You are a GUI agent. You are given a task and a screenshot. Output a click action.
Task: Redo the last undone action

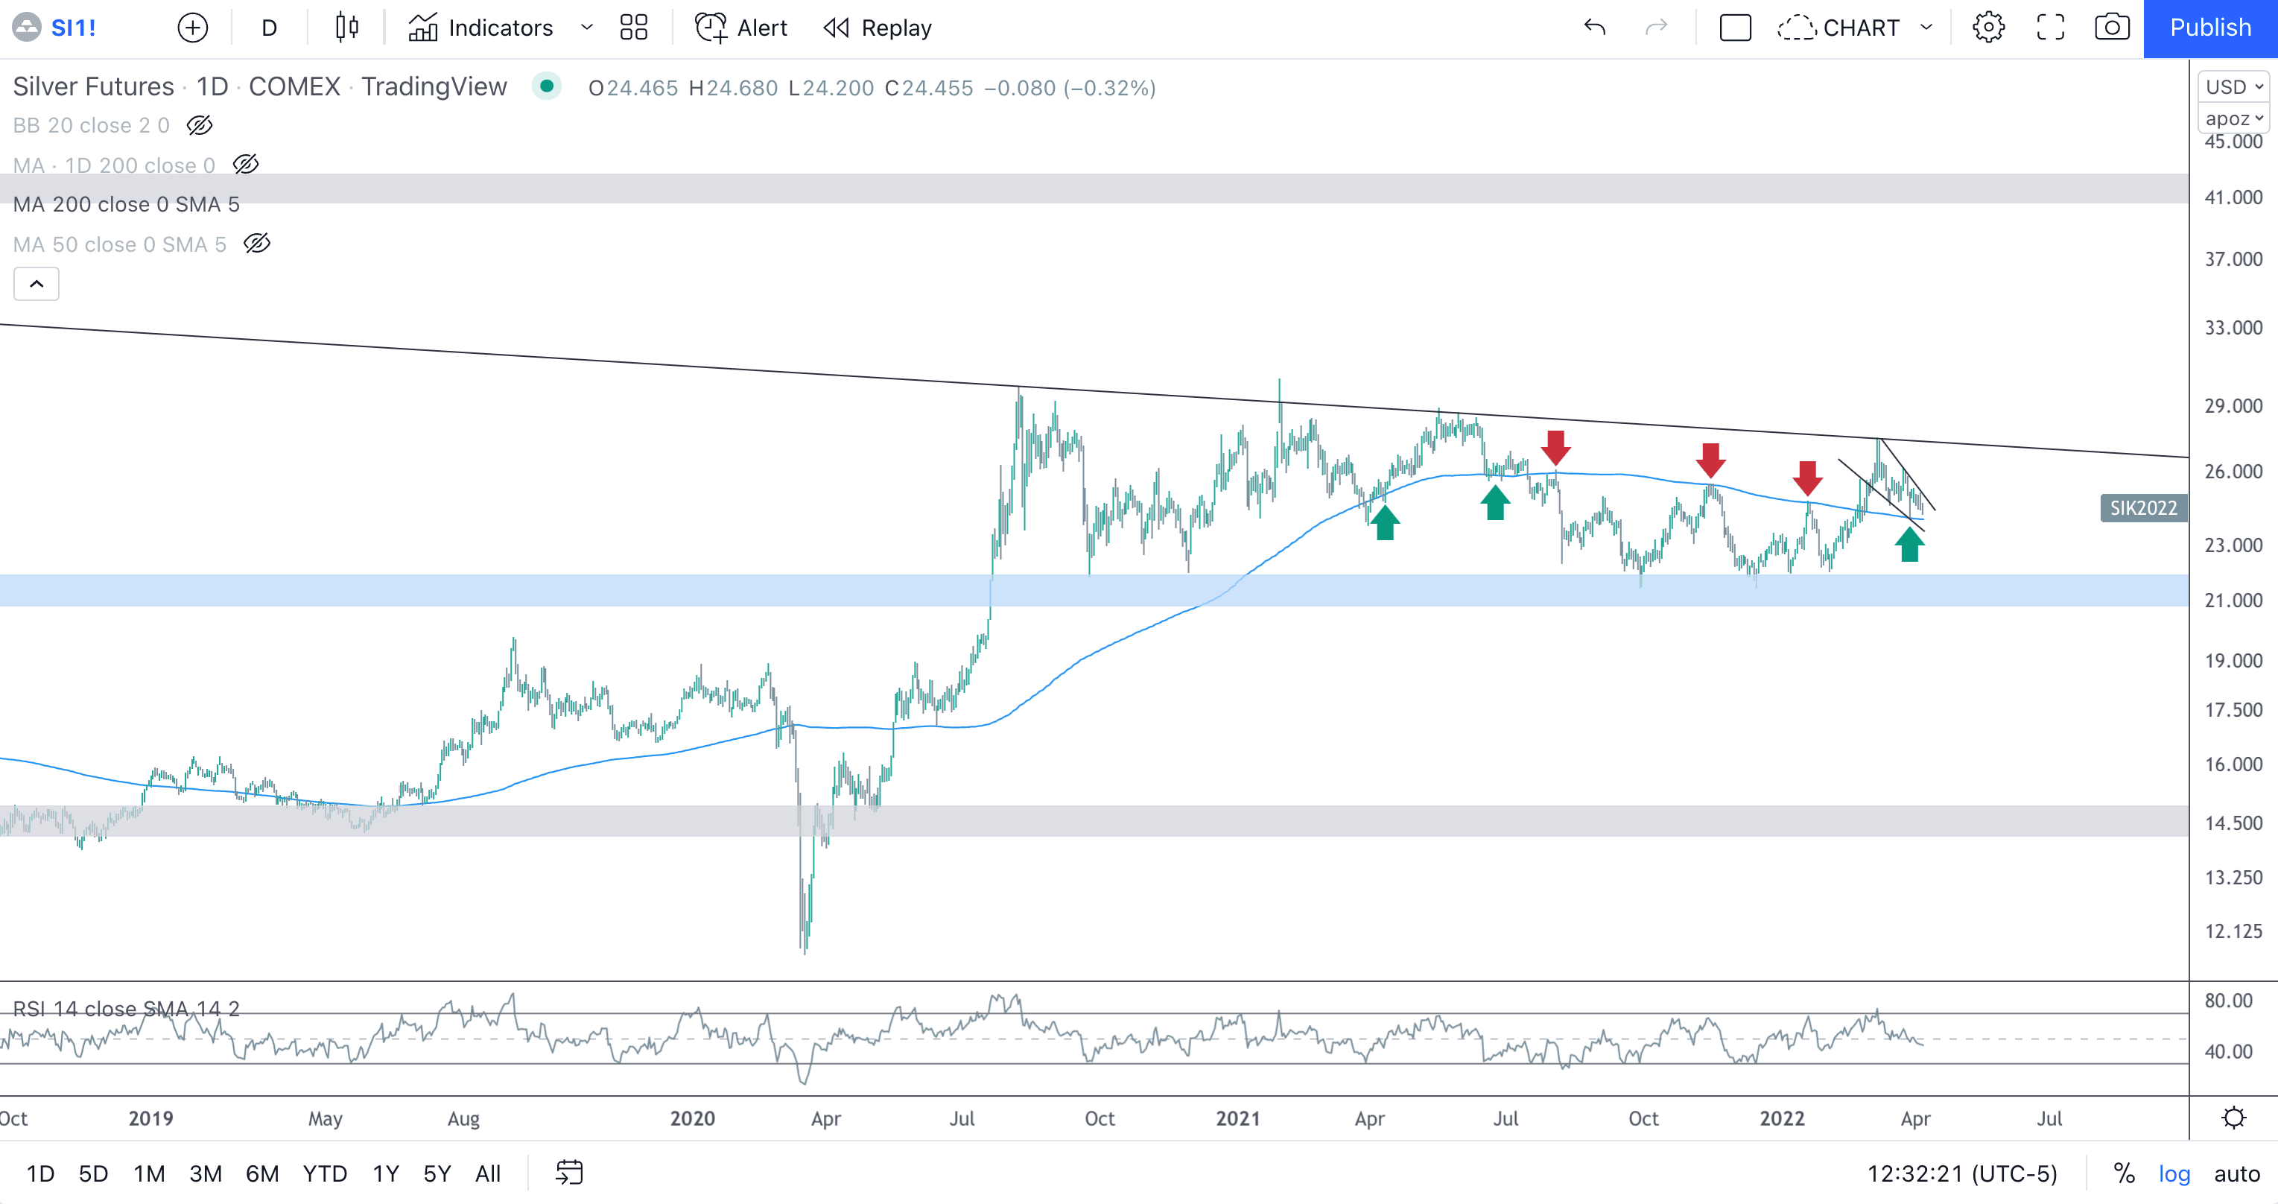(x=1656, y=28)
